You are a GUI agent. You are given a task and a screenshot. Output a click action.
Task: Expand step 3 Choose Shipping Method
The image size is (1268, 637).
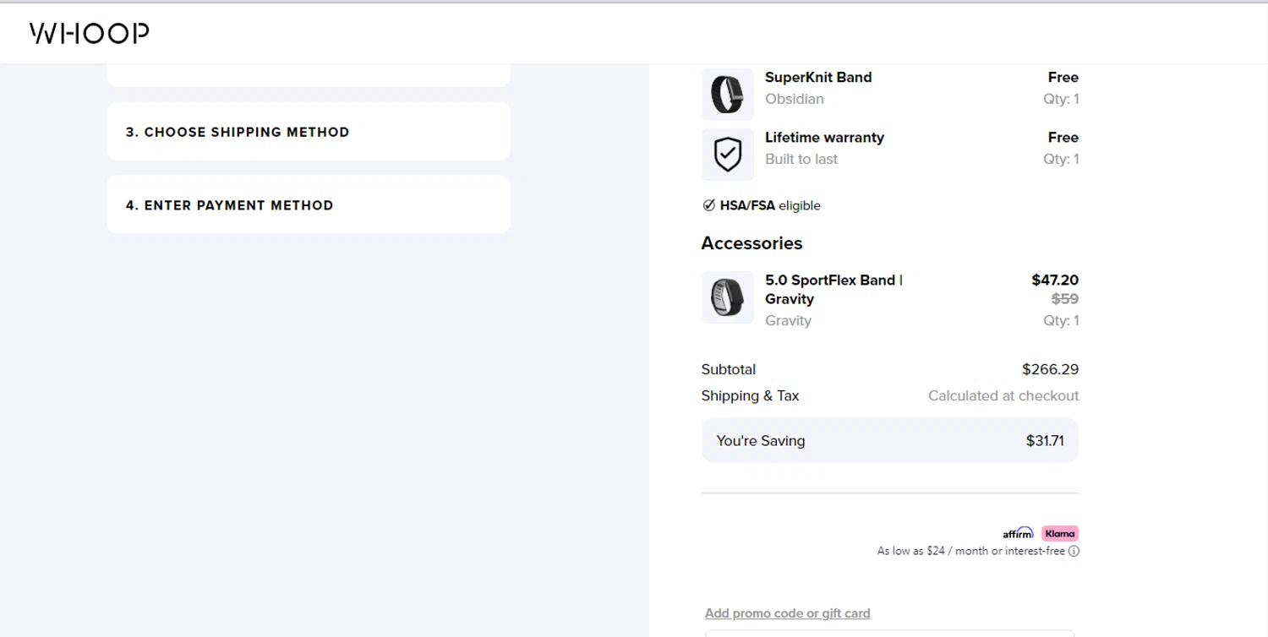(309, 132)
